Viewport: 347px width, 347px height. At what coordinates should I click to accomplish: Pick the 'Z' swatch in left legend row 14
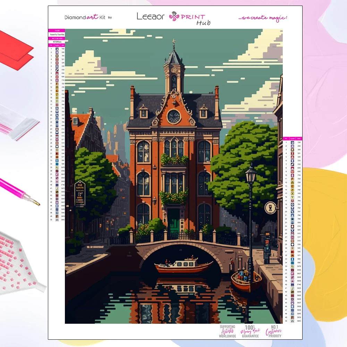click(x=57, y=94)
